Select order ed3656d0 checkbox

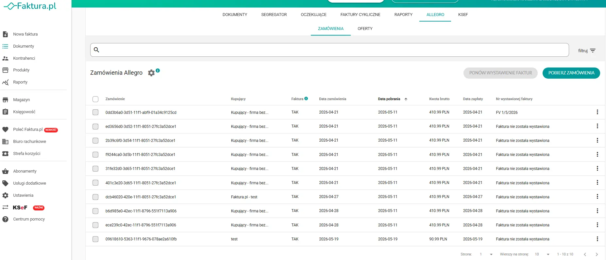pos(95,127)
